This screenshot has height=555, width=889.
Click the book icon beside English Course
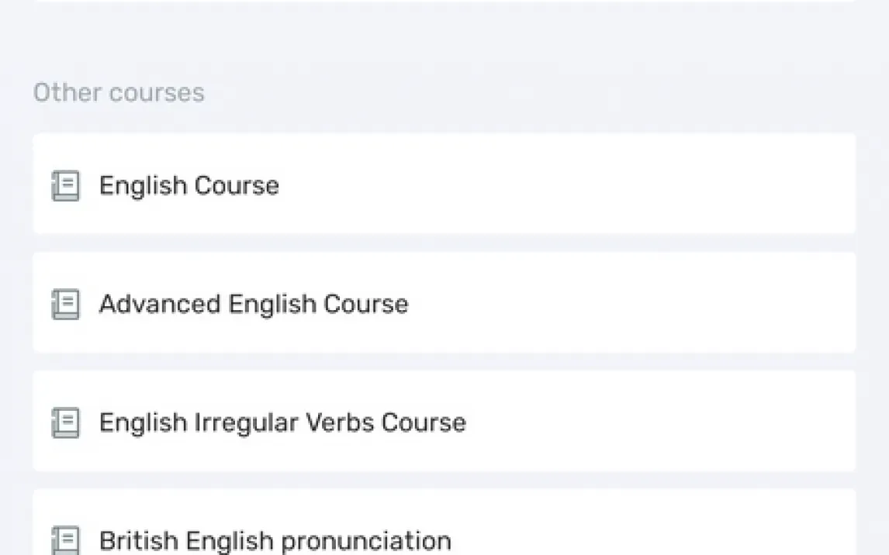coord(66,186)
